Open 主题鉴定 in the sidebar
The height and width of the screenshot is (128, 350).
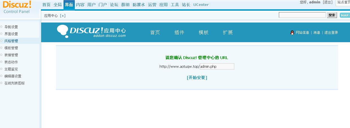11,69
